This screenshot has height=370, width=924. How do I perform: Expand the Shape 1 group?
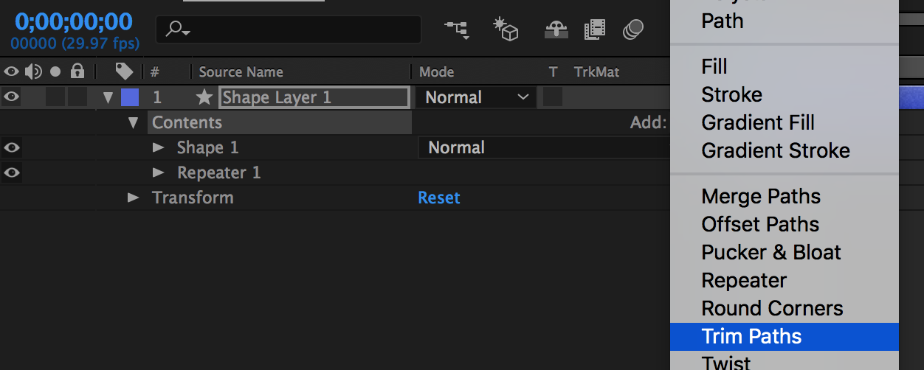coord(158,147)
